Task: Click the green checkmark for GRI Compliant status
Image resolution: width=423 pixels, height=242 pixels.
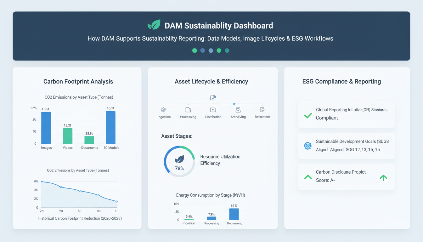Action: pyautogui.click(x=307, y=116)
